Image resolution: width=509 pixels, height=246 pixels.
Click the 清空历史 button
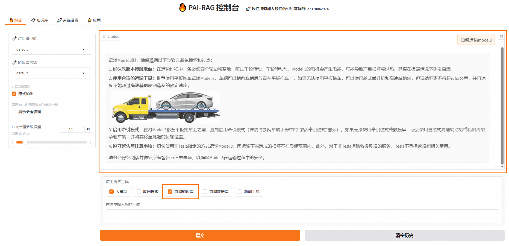pyautogui.click(x=404, y=235)
